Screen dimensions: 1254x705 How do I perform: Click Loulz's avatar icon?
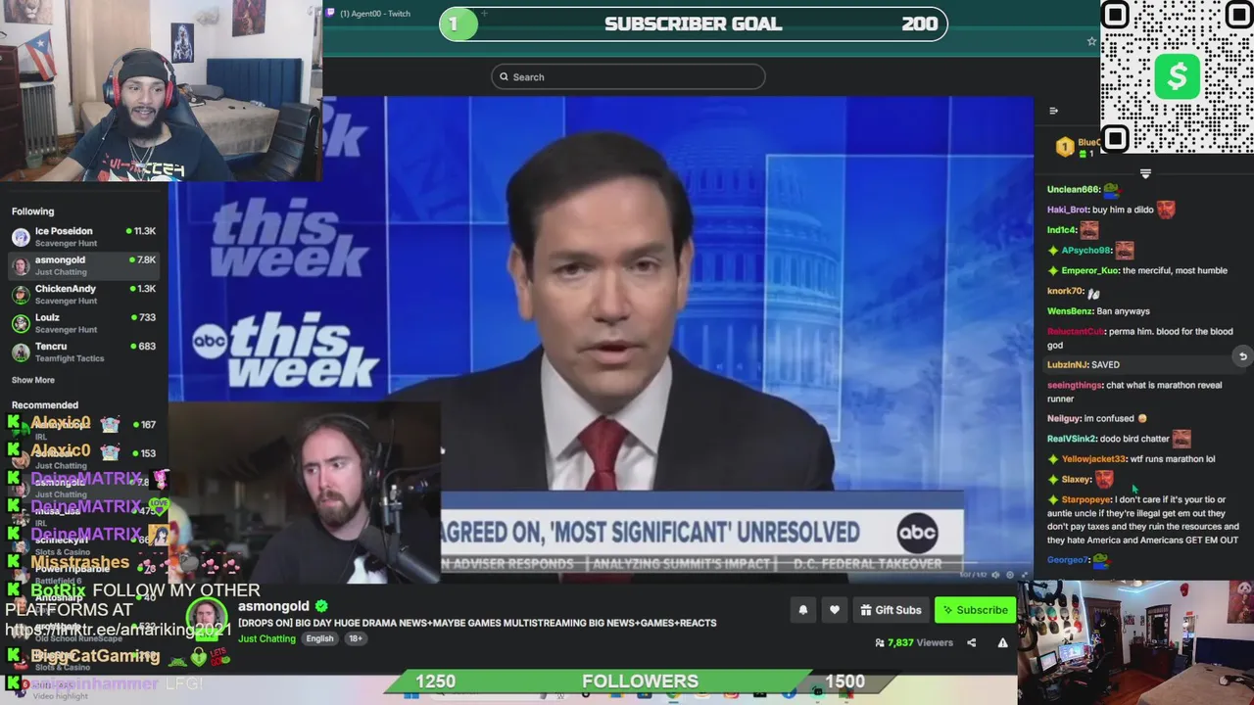(21, 323)
